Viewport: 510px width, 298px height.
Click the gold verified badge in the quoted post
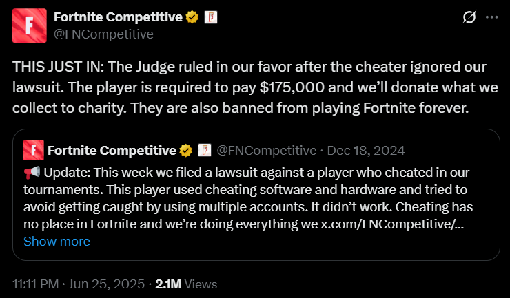pos(186,150)
